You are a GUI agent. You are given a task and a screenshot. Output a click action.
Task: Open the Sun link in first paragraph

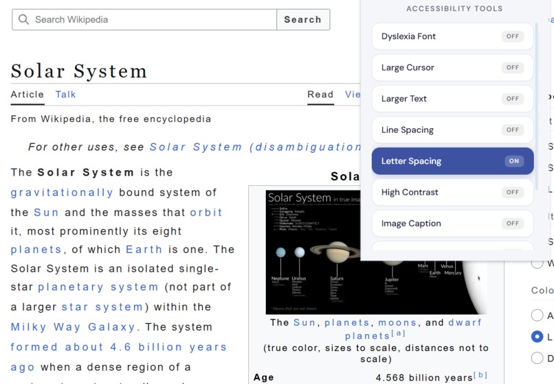pos(46,213)
